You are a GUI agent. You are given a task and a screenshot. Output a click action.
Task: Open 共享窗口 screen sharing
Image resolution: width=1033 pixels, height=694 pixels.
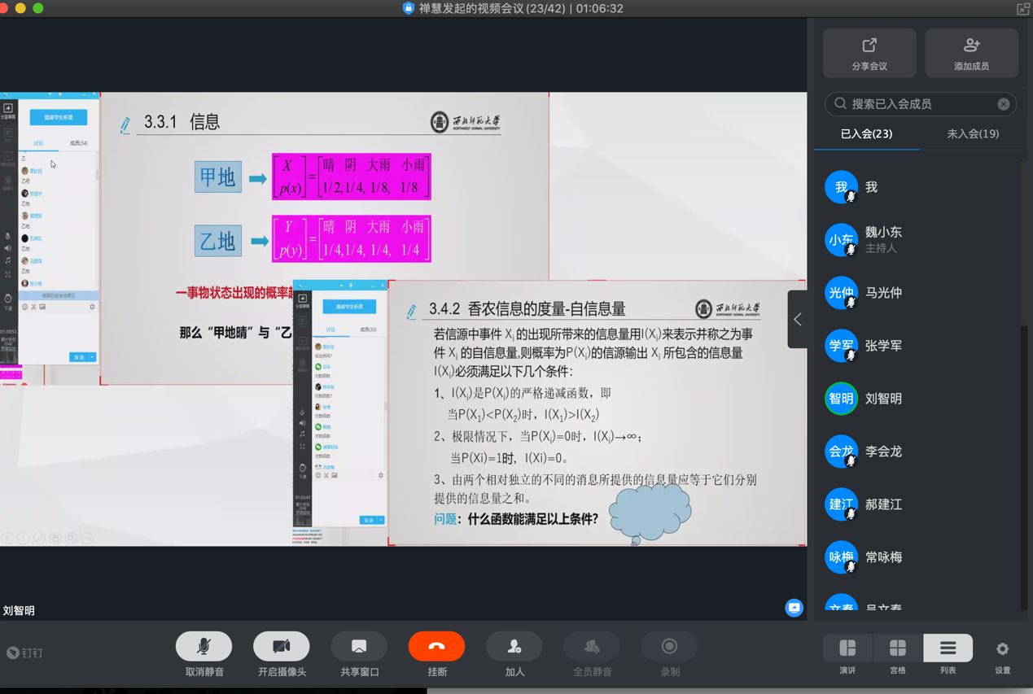359,647
